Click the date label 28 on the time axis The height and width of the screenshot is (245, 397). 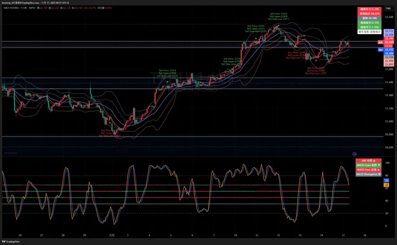click(x=63, y=235)
